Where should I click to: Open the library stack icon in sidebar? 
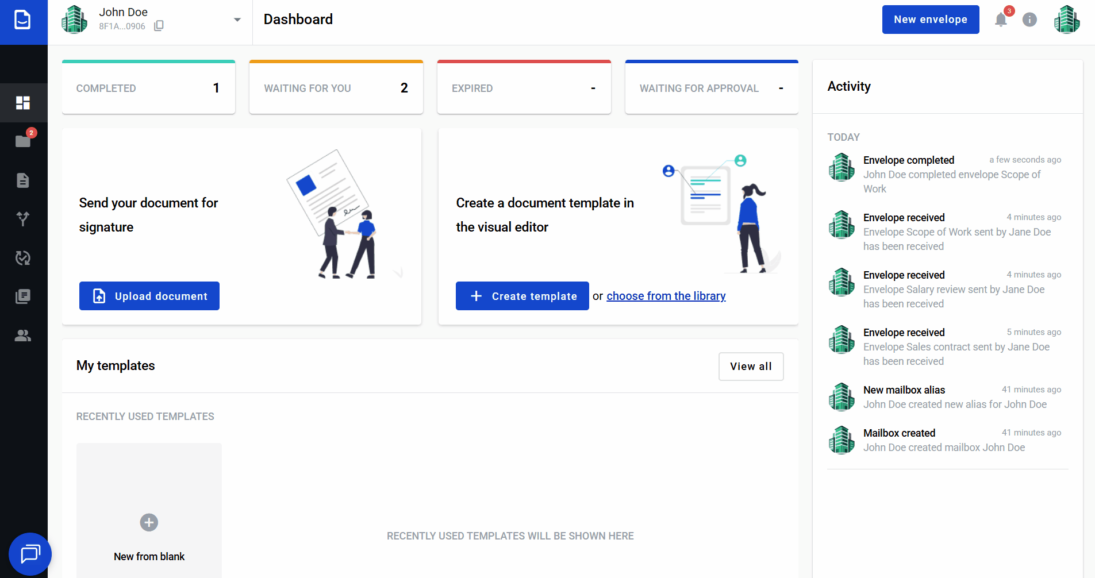[23, 296]
